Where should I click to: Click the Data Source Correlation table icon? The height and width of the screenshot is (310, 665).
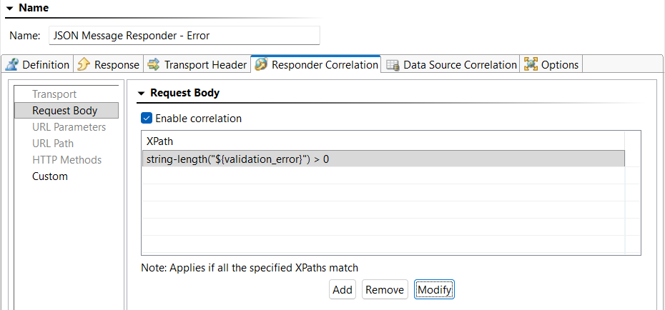(x=393, y=65)
